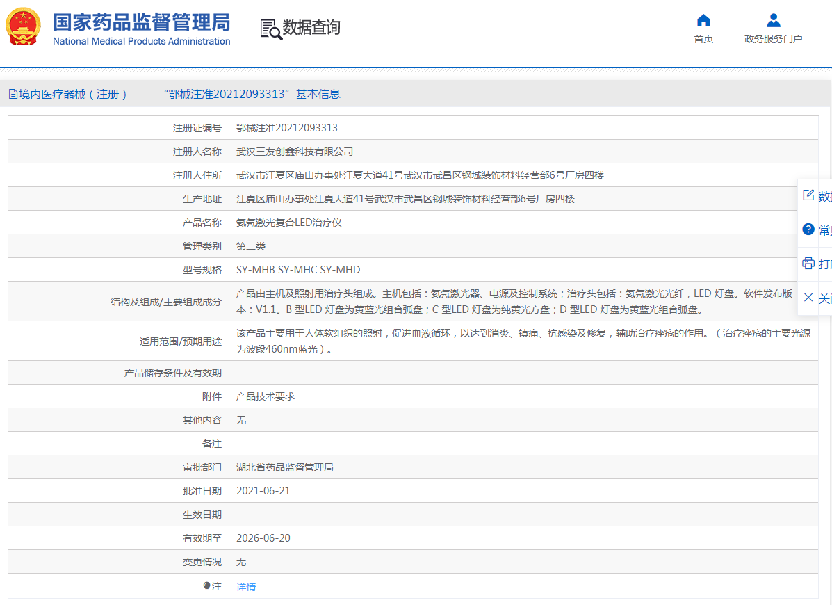Screen dimensions: 832x605
Task: Select the 生产地址 address value
Action: (x=405, y=199)
